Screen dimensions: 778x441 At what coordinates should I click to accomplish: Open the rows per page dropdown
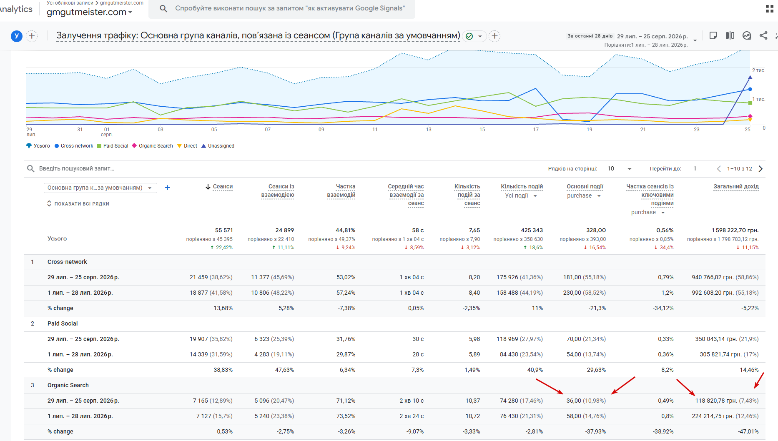tap(620, 169)
